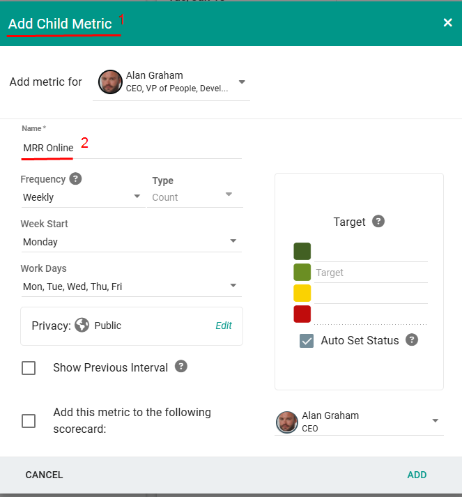Click the Frequency help question mark icon

[x=76, y=179]
